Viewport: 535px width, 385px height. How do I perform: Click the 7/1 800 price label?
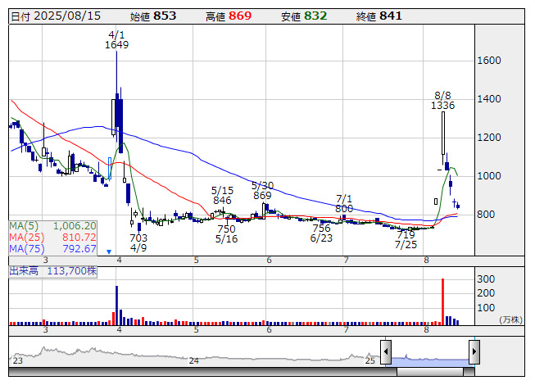tap(344, 204)
